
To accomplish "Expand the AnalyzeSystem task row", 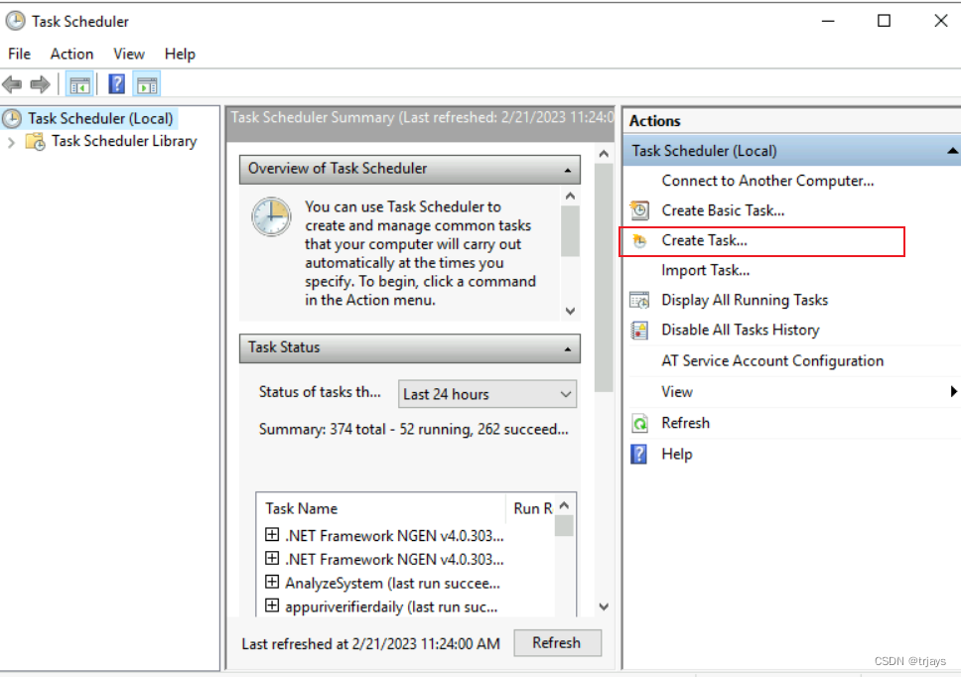I will pyautogui.click(x=272, y=582).
